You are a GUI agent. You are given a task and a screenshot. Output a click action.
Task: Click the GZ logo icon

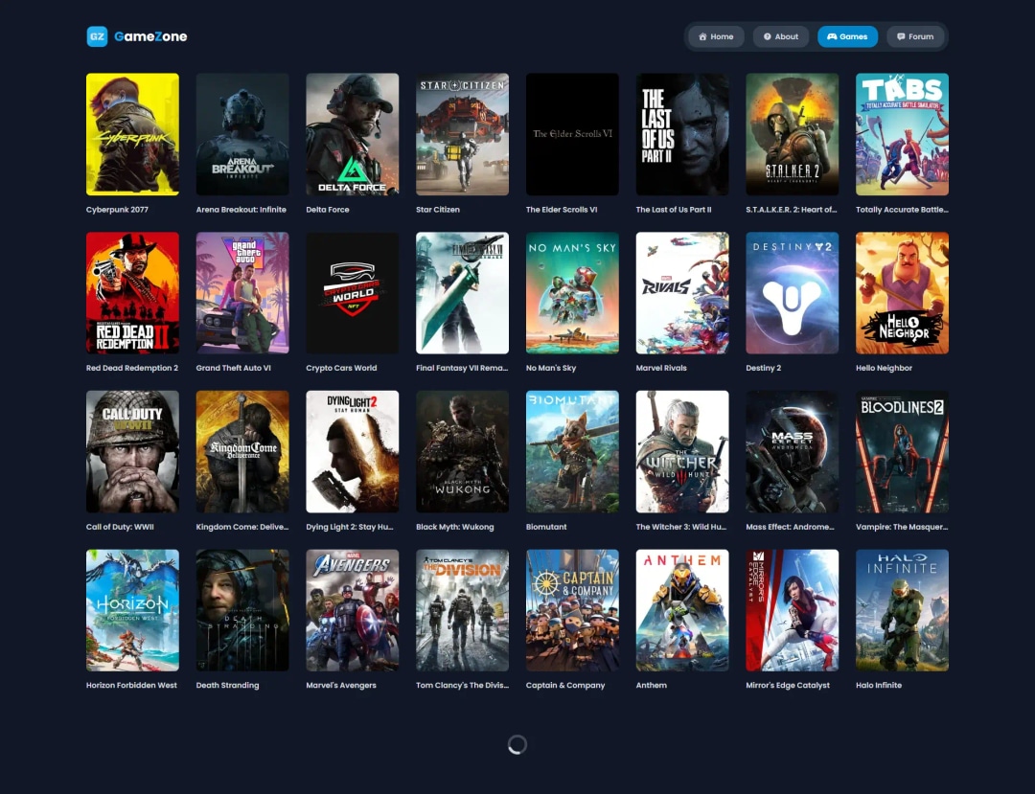97,36
